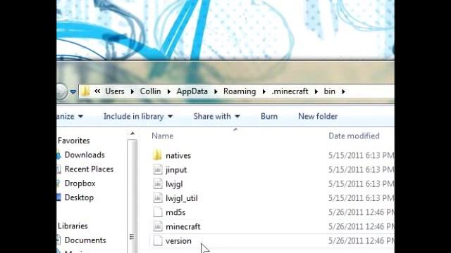Open the Include in library dropdown
Screen dimensions: 451x253
(x=138, y=116)
